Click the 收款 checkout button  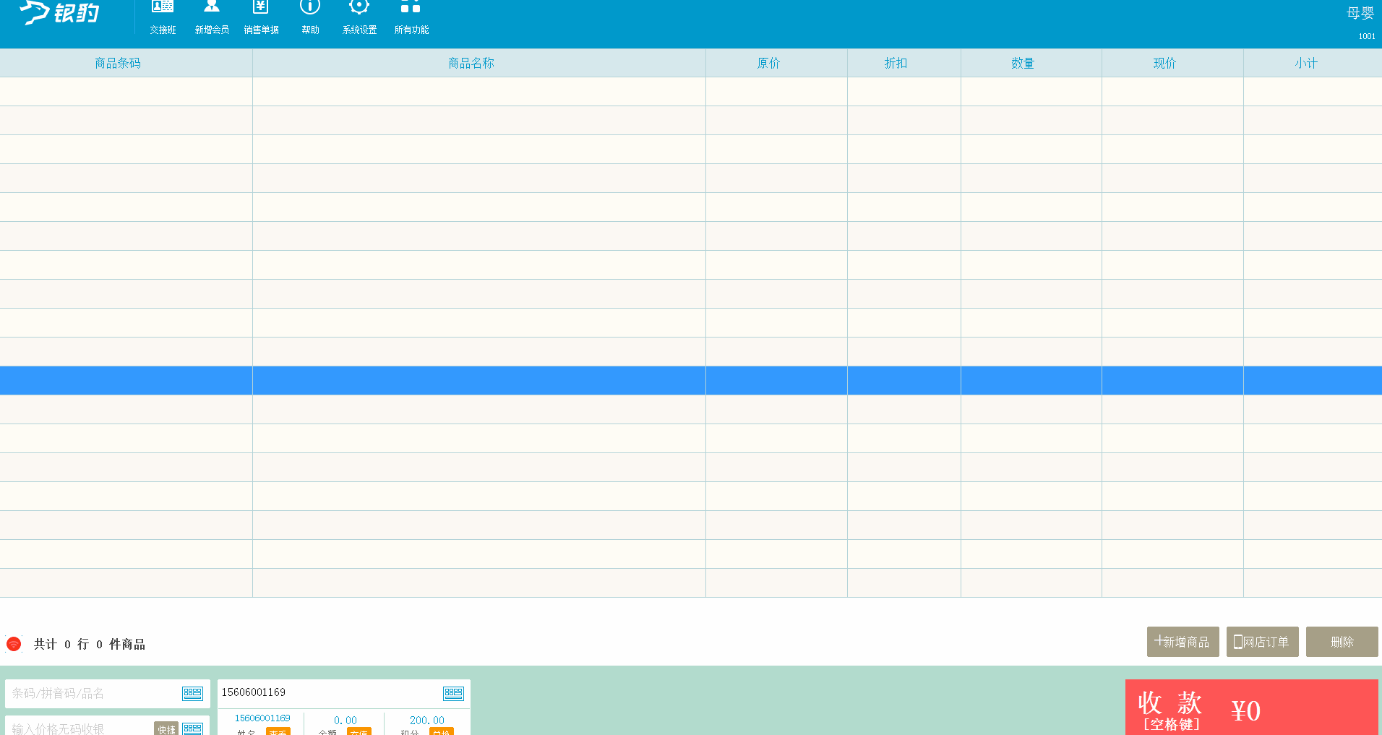[1251, 708]
